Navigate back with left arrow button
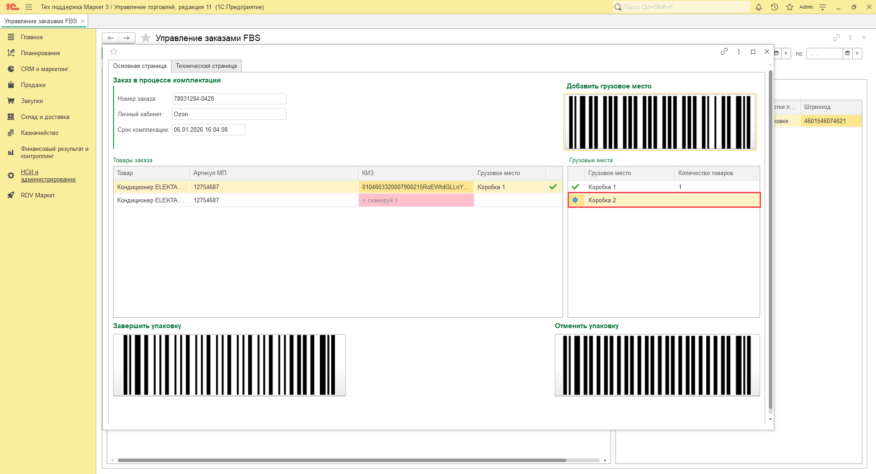This screenshot has width=876, height=474. 110,38
